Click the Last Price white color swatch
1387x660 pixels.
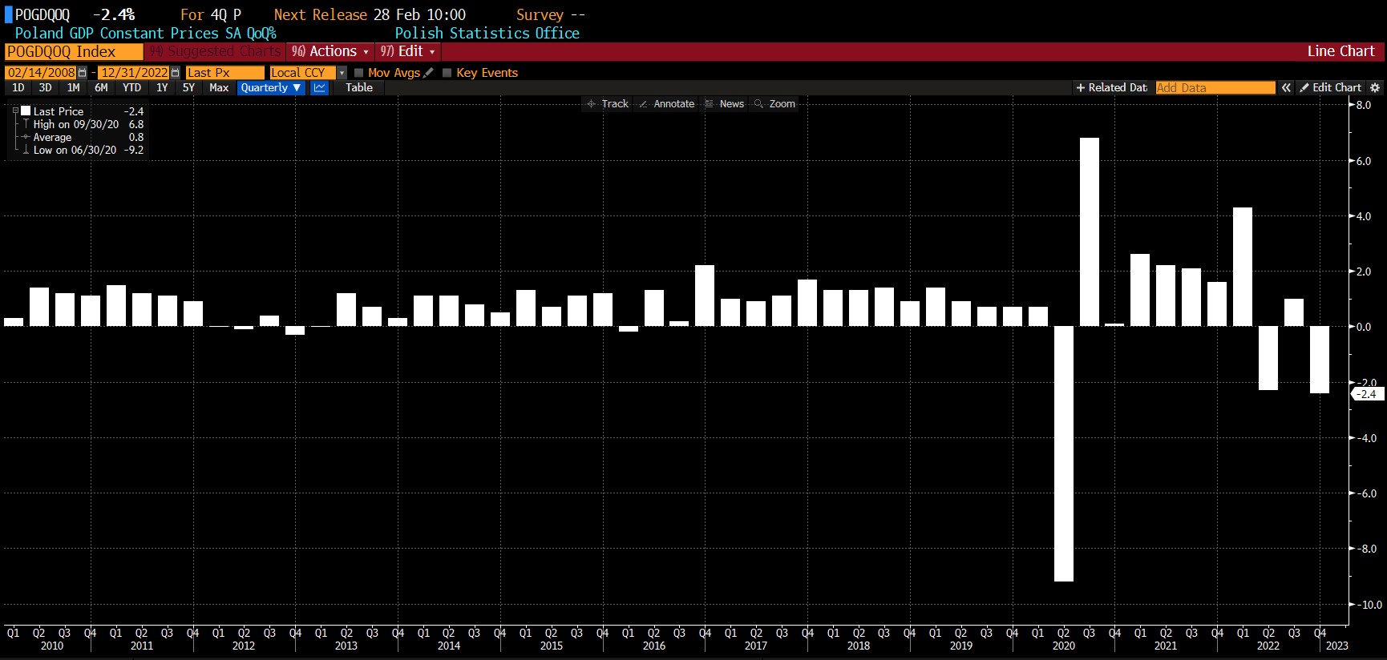point(26,111)
